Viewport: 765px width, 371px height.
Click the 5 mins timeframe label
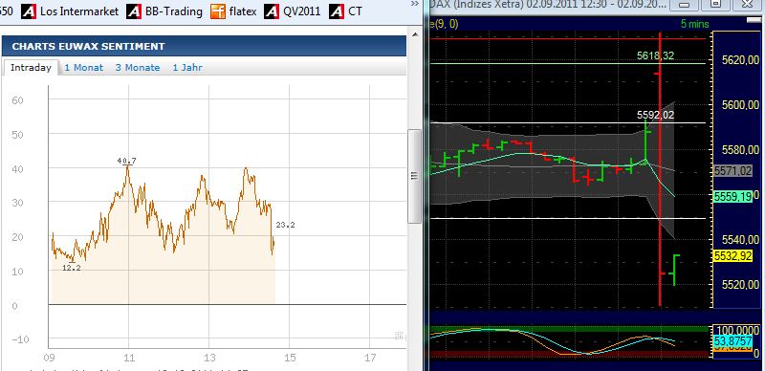click(x=695, y=24)
